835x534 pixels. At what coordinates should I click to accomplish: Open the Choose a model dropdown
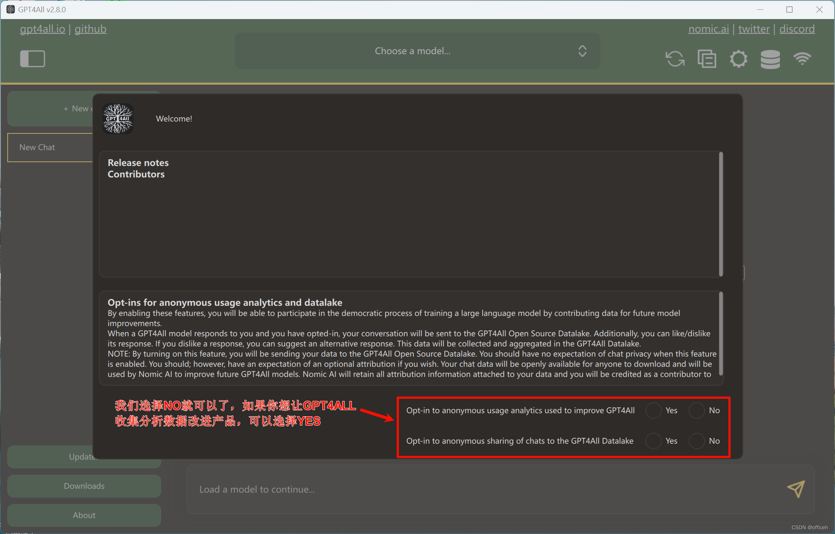tap(412, 51)
